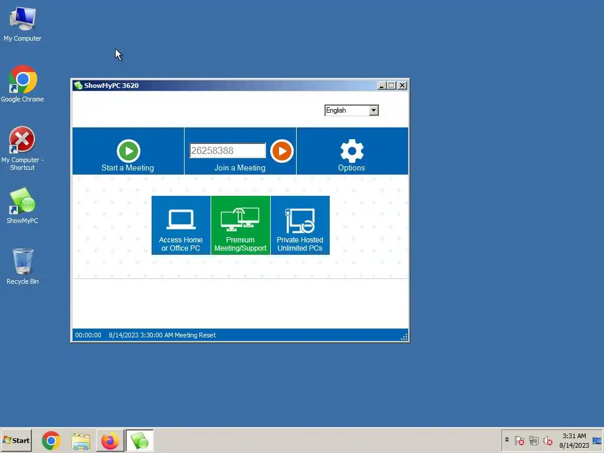Select the Access Home or Office PC tile
This screenshot has height=453, width=604.
(180, 225)
